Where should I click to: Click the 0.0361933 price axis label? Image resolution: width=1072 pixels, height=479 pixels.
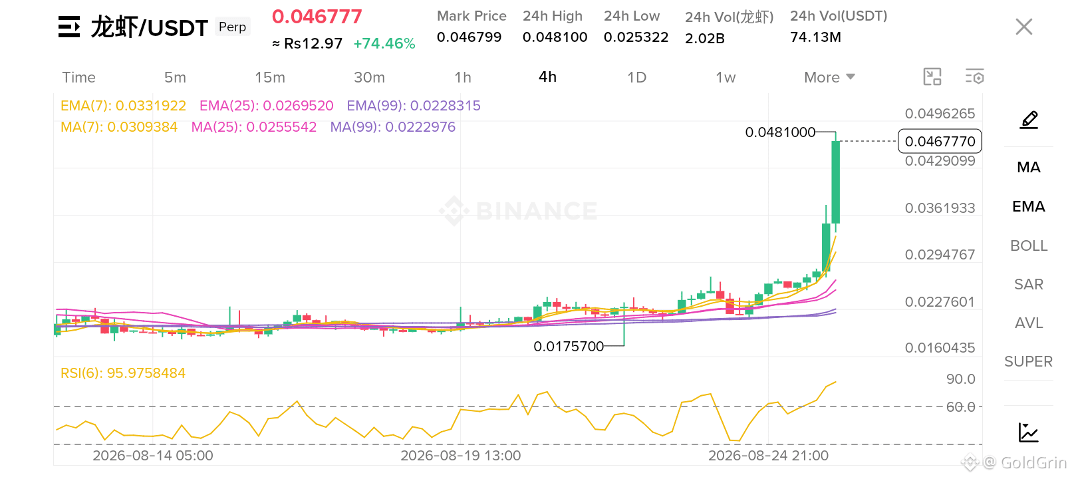(940, 208)
